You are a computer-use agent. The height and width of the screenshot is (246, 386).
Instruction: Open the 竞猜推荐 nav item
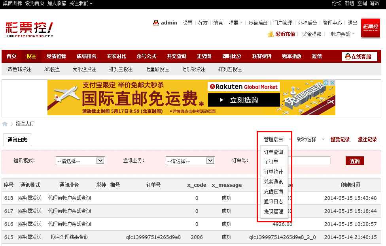coord(57,56)
